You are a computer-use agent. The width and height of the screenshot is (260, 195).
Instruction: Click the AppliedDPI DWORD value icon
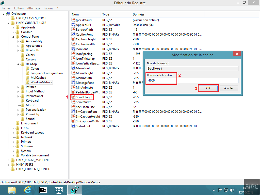(x=73, y=25)
